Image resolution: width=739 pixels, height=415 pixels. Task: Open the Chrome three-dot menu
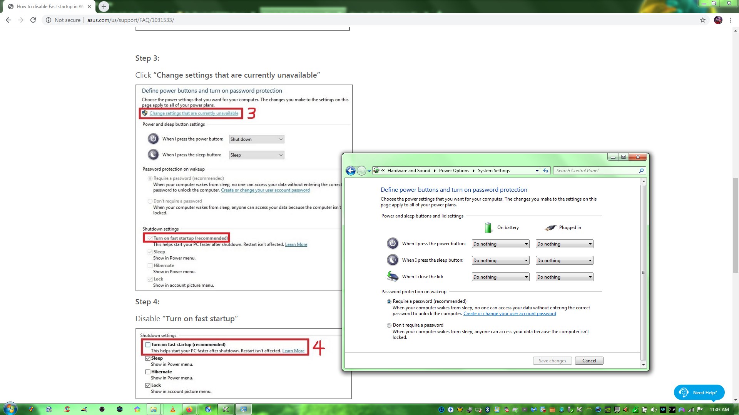[x=731, y=20]
